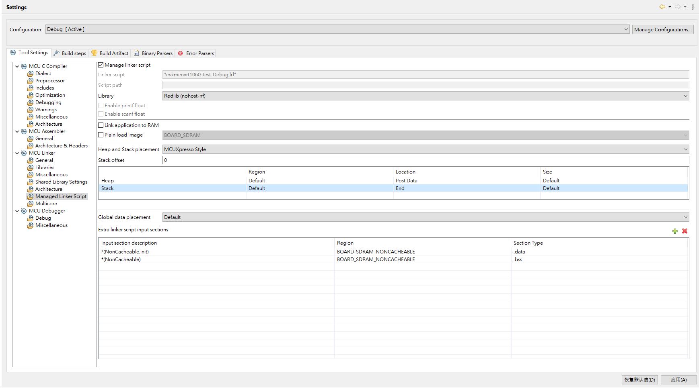Switch to the Build Artifact tab
Viewport: 699px width, 388px height.
click(110, 53)
